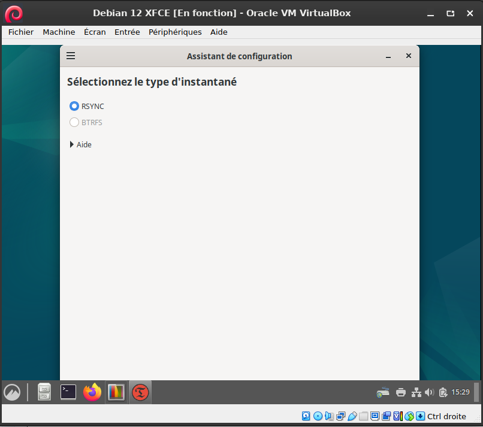Click the mouse integration status icon
The height and width of the screenshot is (427, 483).
409,416
